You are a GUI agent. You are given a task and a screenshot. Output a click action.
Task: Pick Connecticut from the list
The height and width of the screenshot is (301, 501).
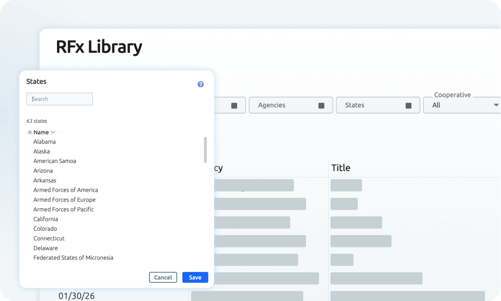pyautogui.click(x=49, y=238)
